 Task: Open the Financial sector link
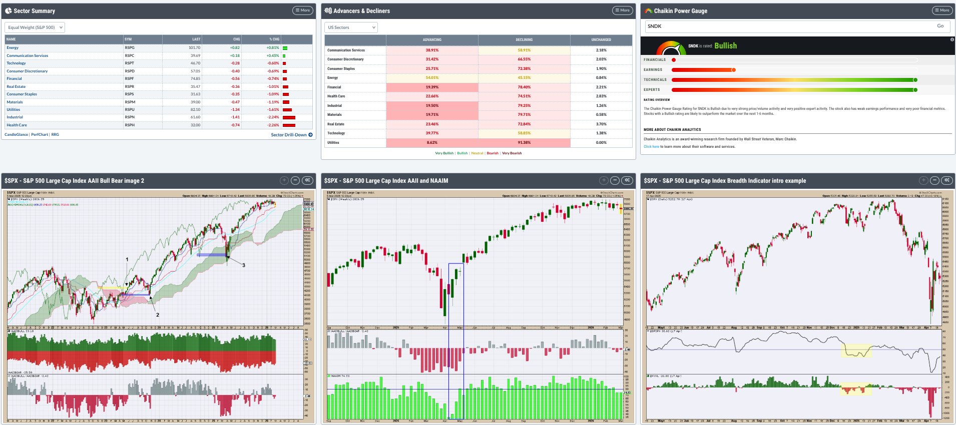[x=14, y=79]
